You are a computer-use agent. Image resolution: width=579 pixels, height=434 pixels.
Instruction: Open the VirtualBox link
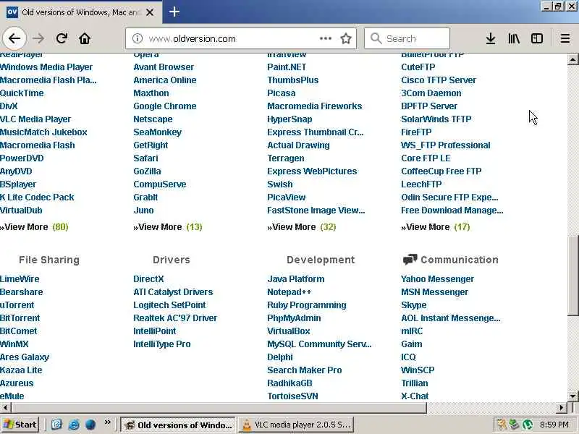pos(289,331)
